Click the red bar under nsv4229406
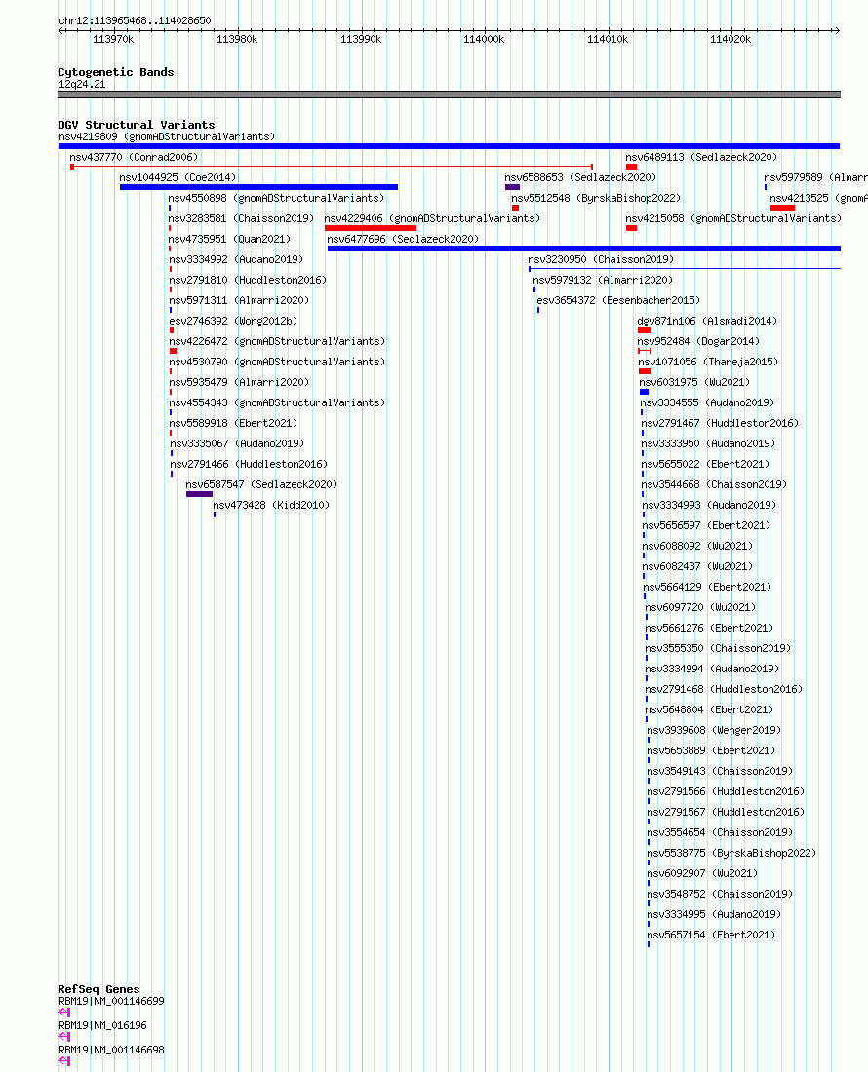868x1072 pixels. pos(370,228)
